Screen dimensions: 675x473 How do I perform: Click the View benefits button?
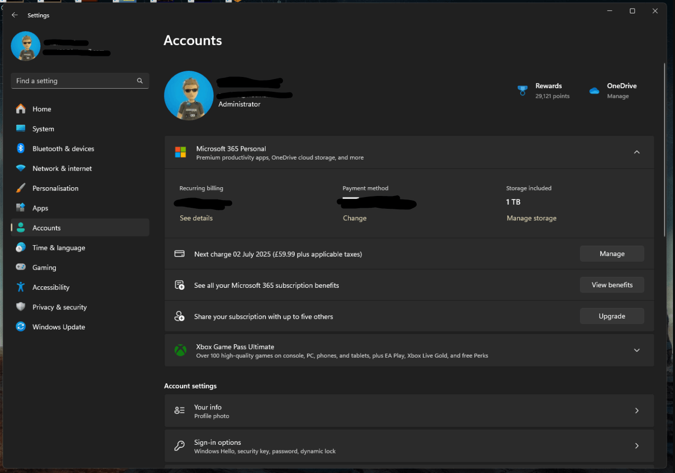(612, 285)
